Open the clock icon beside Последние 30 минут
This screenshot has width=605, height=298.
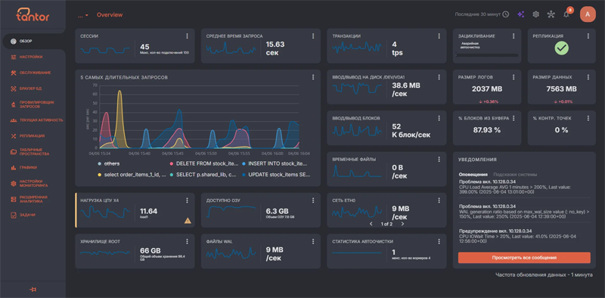[505, 14]
